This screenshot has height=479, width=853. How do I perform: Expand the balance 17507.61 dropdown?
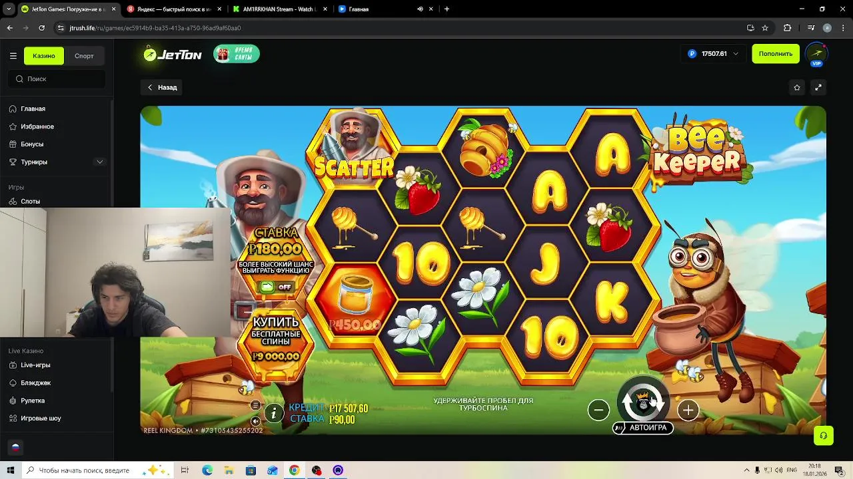click(714, 54)
